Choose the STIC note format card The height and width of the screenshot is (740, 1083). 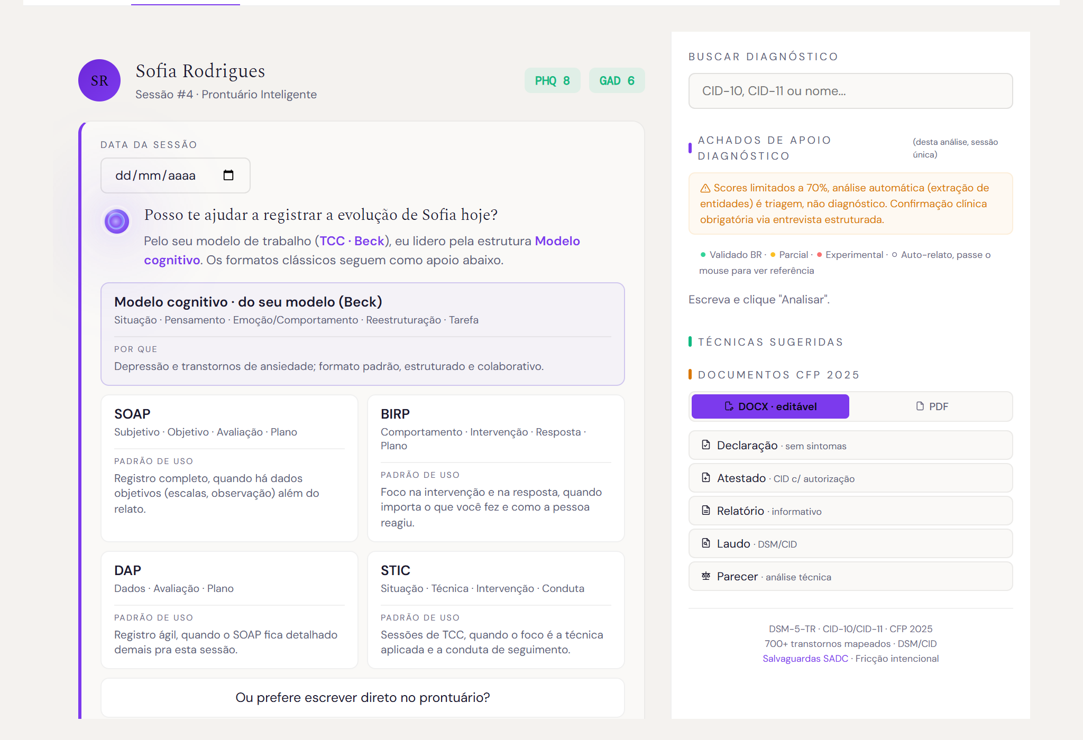(496, 610)
